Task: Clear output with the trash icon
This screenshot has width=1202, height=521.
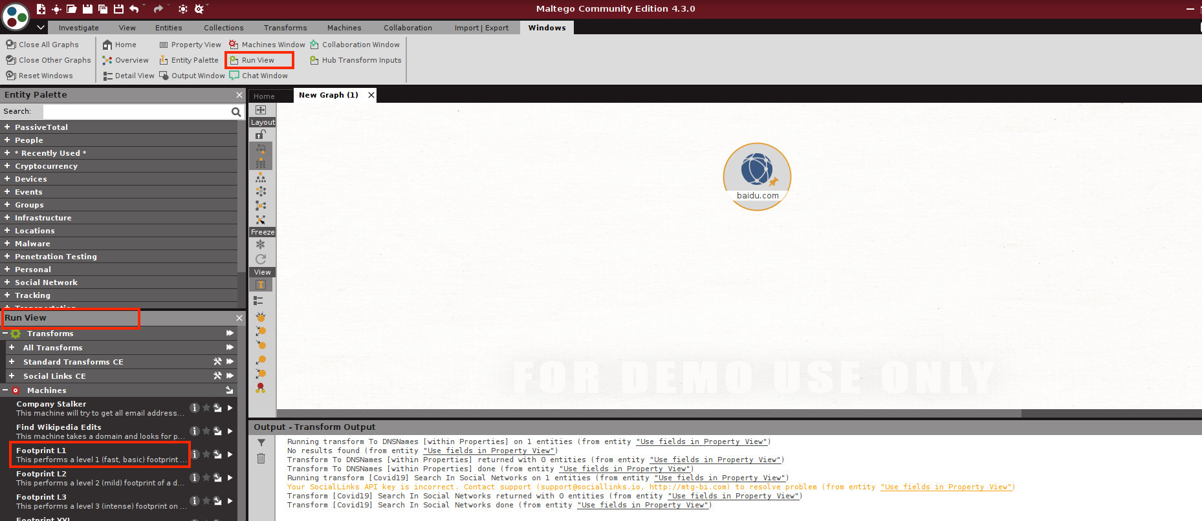Action: [261, 458]
